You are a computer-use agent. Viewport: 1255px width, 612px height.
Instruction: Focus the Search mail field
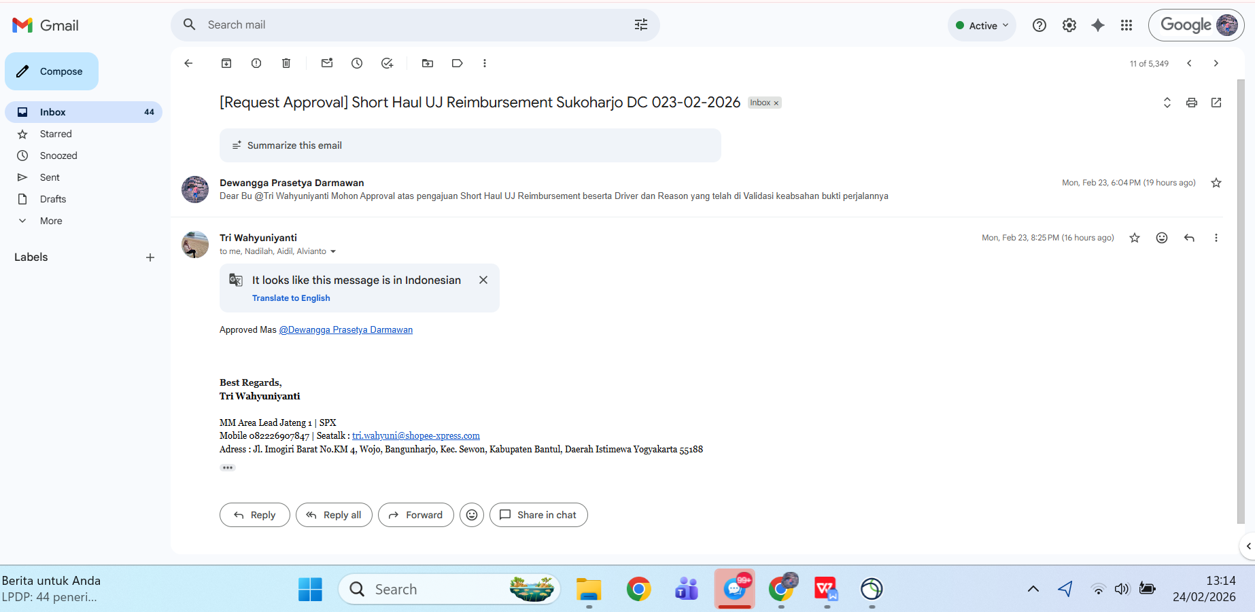[415, 24]
